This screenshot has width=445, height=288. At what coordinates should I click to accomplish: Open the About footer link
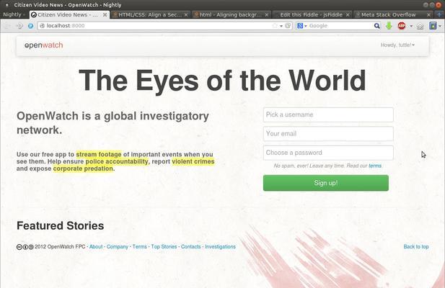(x=96, y=247)
